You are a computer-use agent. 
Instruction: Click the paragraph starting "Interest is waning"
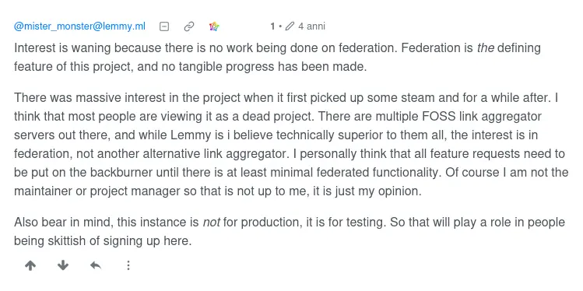pos(277,58)
